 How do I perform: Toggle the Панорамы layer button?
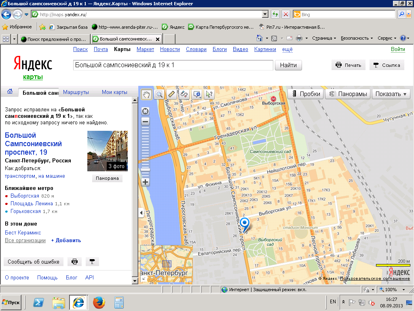pyautogui.click(x=347, y=94)
